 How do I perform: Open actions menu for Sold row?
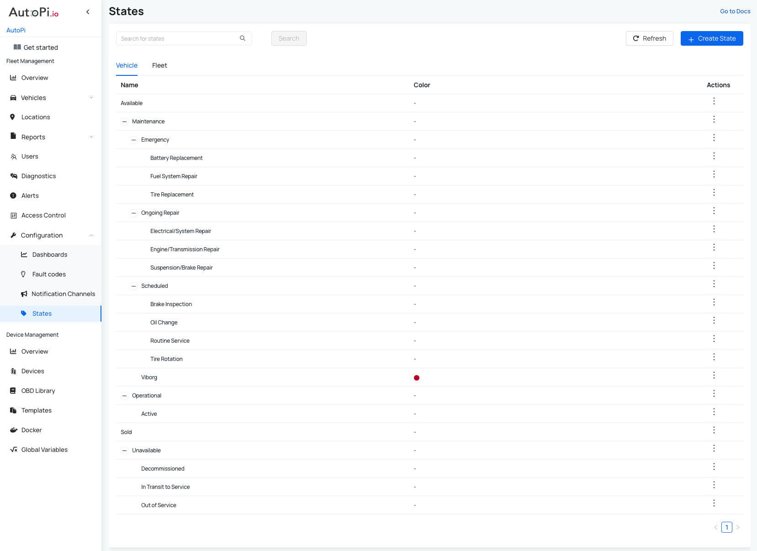(714, 430)
